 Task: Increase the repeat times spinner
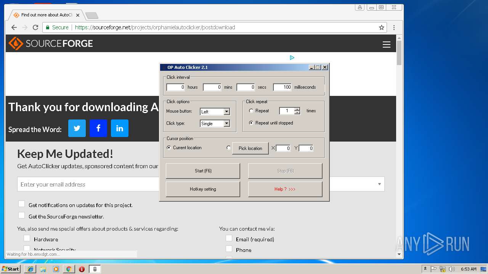(297, 109)
